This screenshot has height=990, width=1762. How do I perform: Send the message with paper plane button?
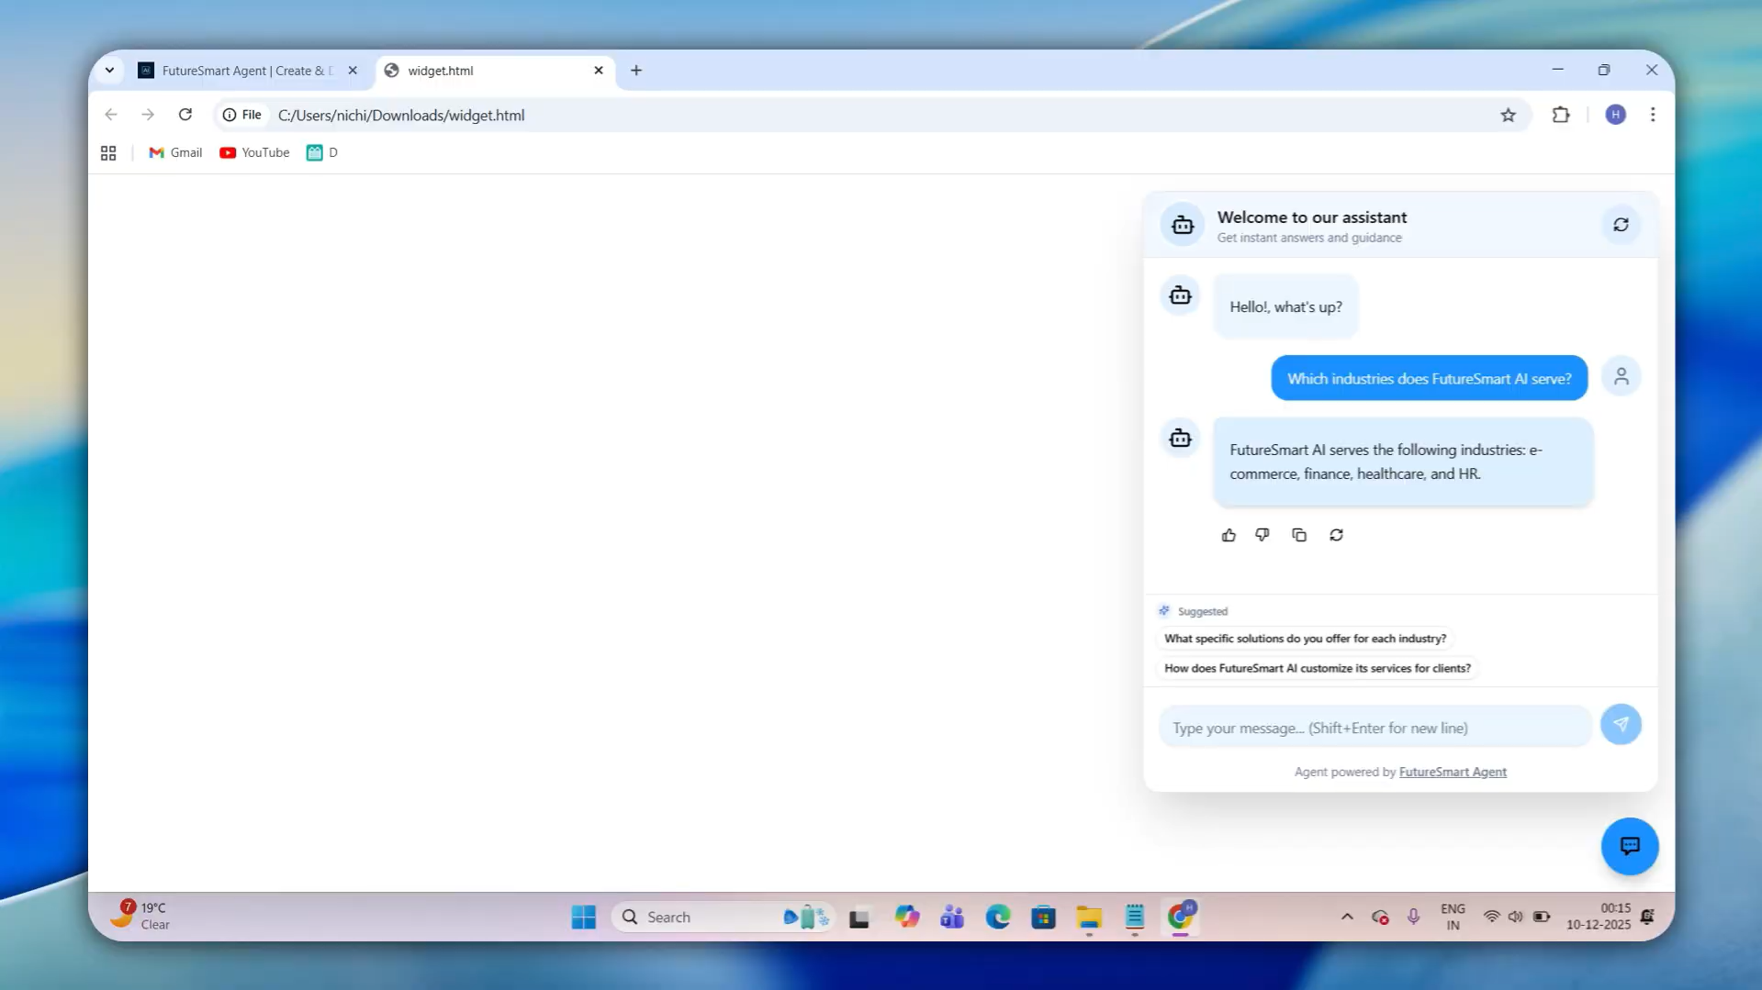(x=1621, y=725)
